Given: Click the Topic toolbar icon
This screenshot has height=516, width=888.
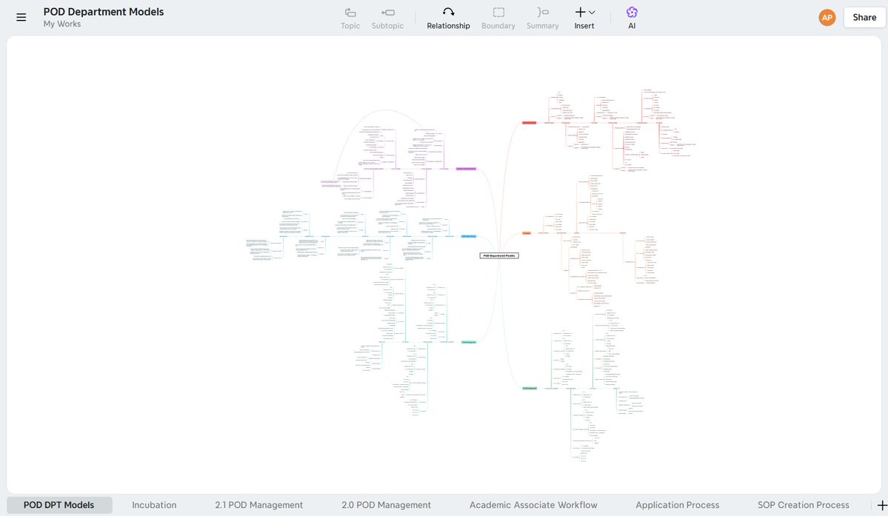Looking at the screenshot, I should (350, 18).
